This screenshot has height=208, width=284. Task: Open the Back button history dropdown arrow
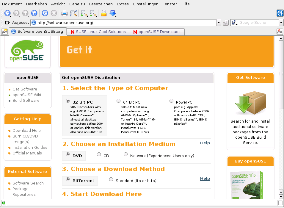coord(11,16)
